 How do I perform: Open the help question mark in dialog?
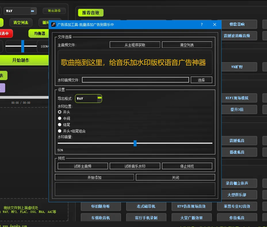201,24
